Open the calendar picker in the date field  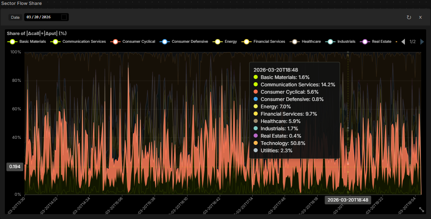[64, 17]
